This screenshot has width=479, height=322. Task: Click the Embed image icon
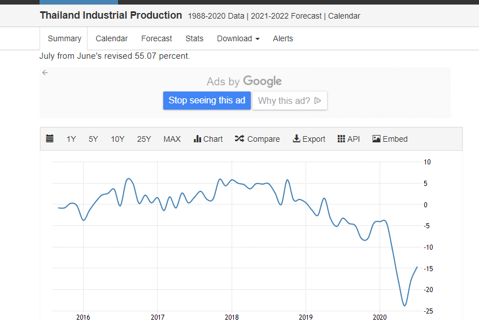(x=377, y=139)
